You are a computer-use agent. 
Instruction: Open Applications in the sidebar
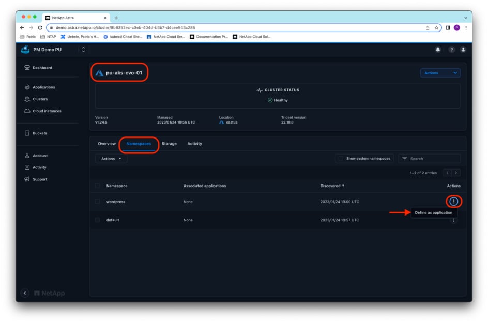[39, 87]
